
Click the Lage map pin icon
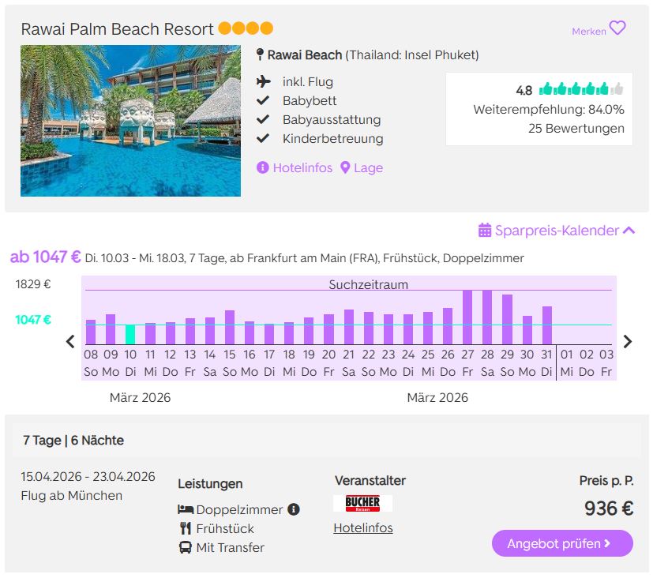pos(345,168)
